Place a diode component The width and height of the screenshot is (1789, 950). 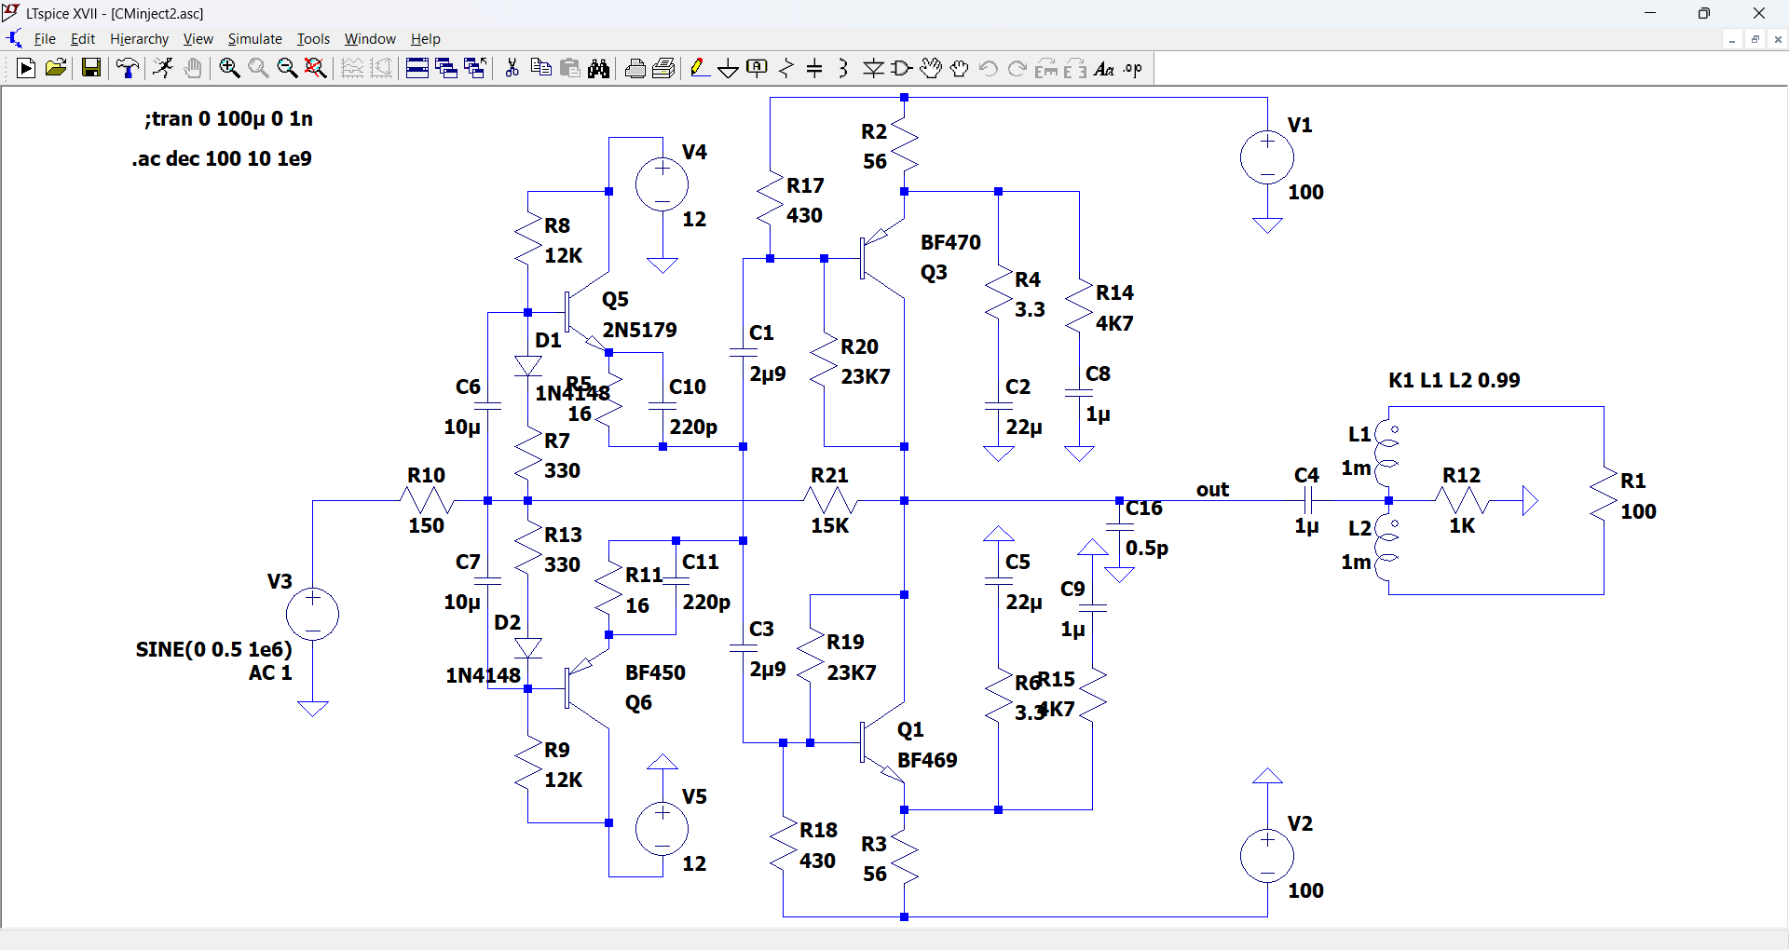[873, 68]
